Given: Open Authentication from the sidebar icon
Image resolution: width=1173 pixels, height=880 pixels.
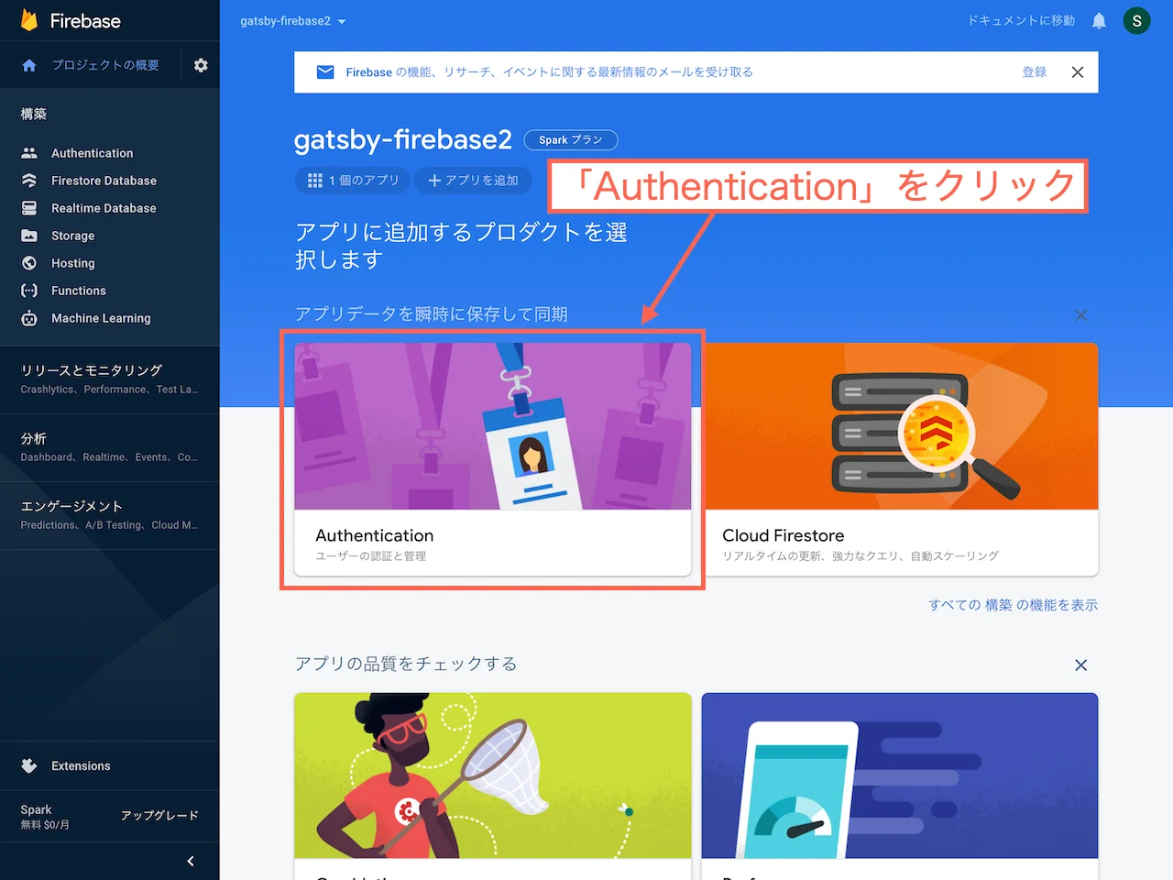Looking at the screenshot, I should [92, 152].
